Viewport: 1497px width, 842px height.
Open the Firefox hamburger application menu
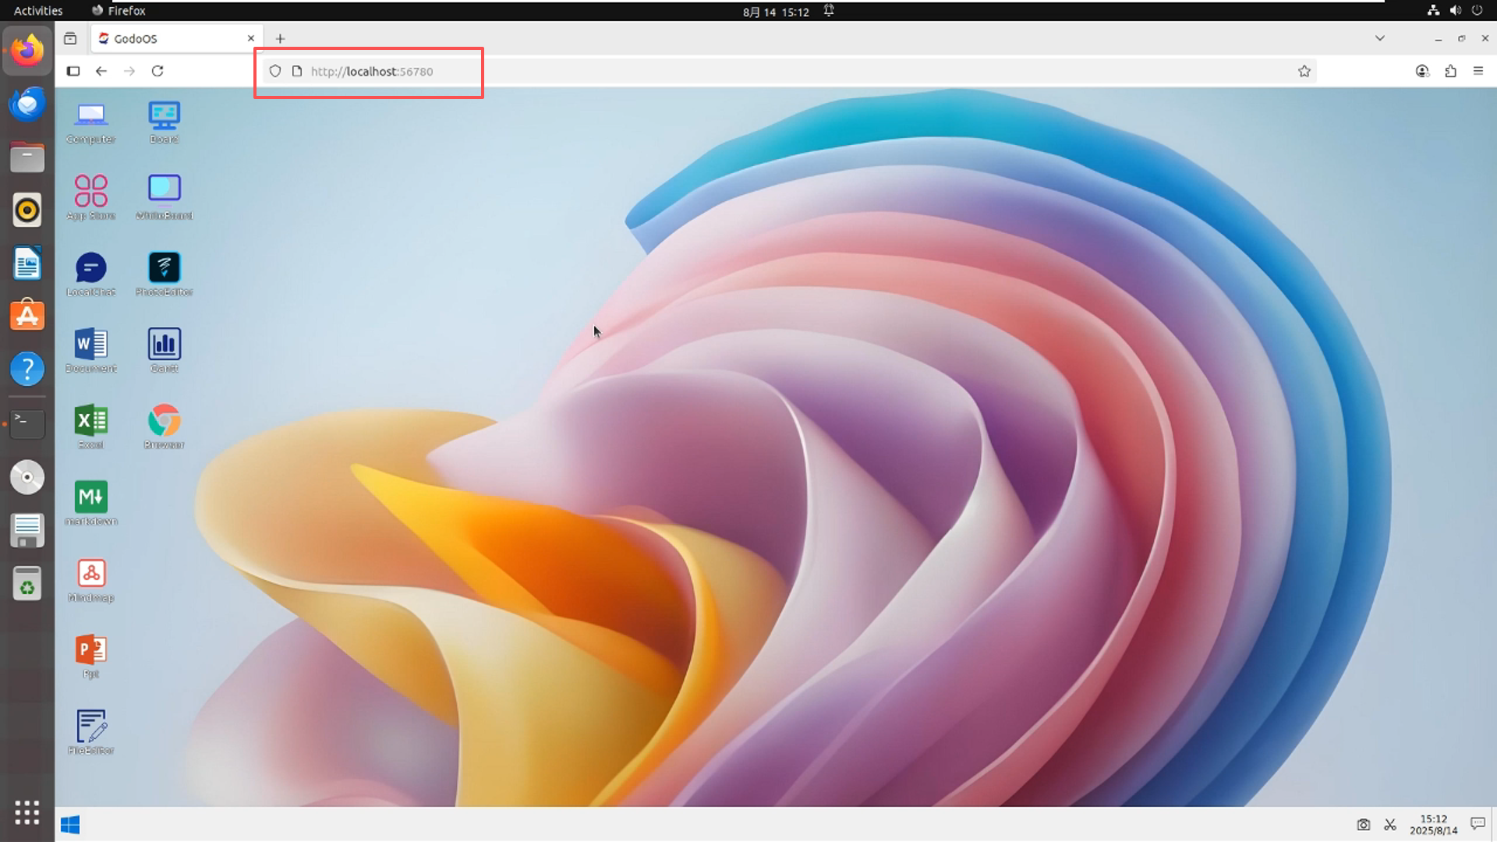point(1478,71)
